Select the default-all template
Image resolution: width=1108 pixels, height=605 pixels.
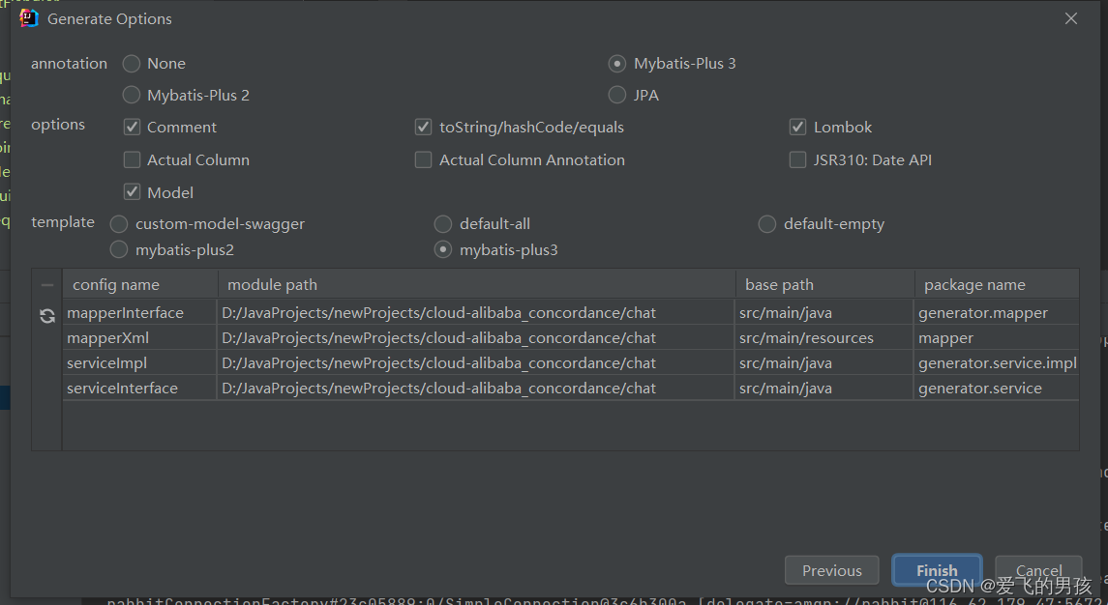pyautogui.click(x=442, y=223)
